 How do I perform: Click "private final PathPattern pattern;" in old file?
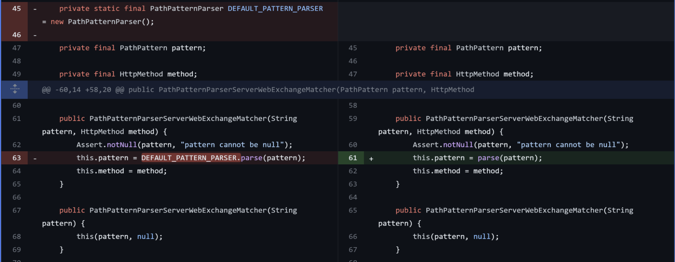point(132,48)
